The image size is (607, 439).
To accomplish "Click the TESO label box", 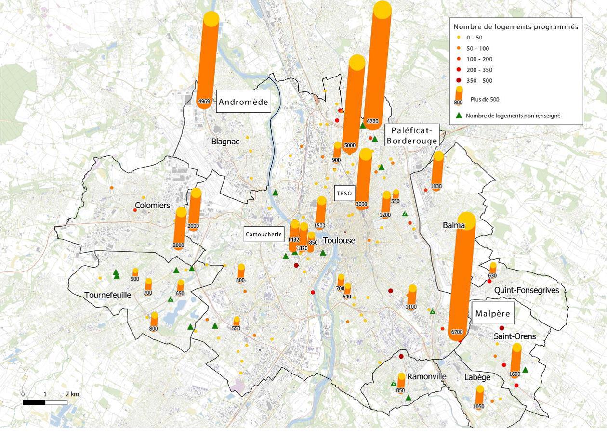I will point(344,194).
